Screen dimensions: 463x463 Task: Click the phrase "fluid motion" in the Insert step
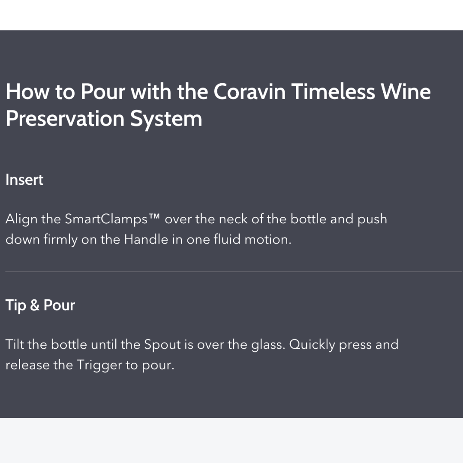tap(252, 239)
